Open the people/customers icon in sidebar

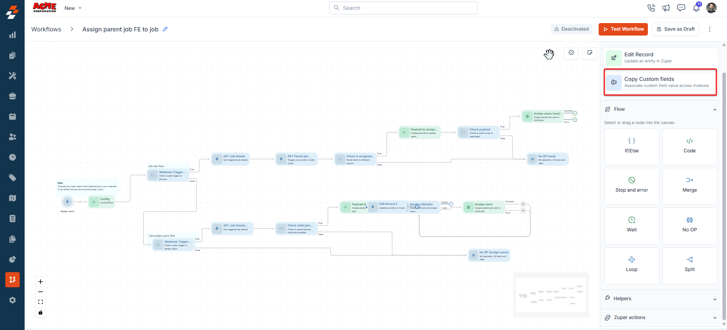point(12,137)
